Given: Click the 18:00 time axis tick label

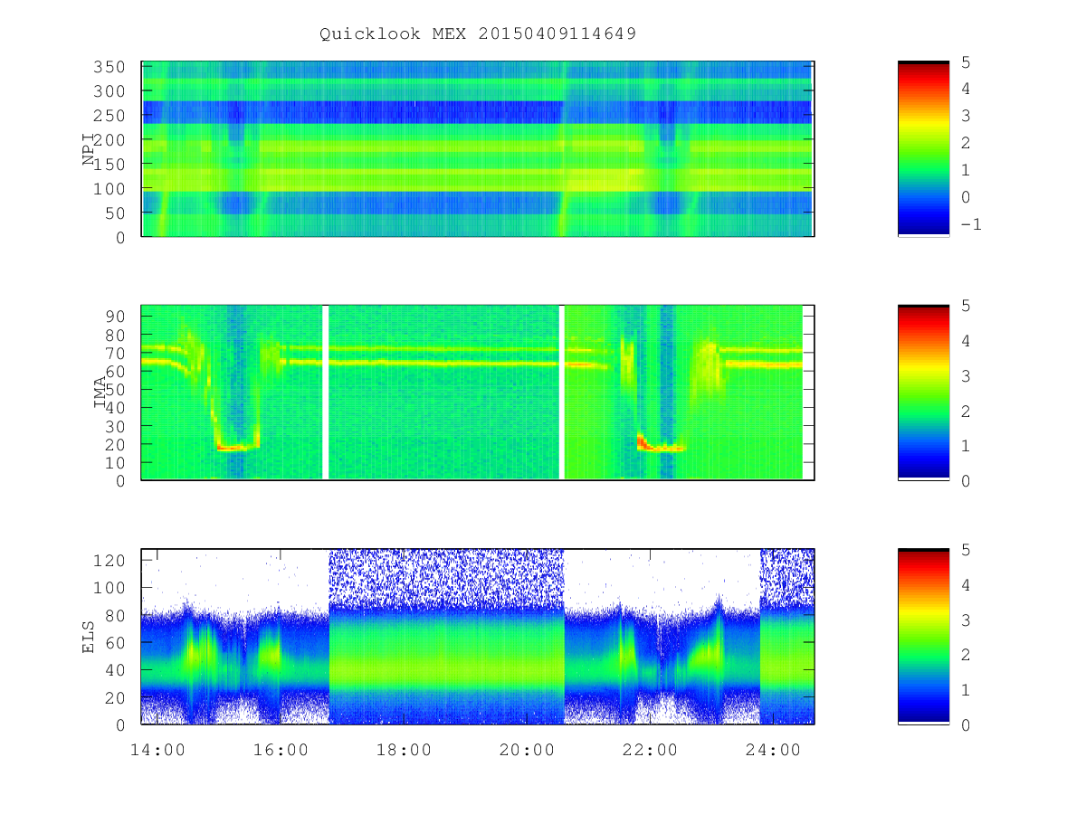Looking at the screenshot, I should pos(404,750).
